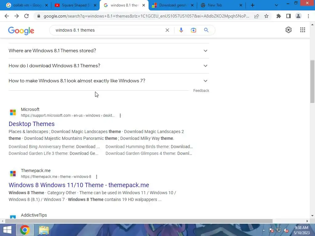Screen dimensions: 315x236
Task: Click the site lock icon in the address bar
Action: coord(39,16)
